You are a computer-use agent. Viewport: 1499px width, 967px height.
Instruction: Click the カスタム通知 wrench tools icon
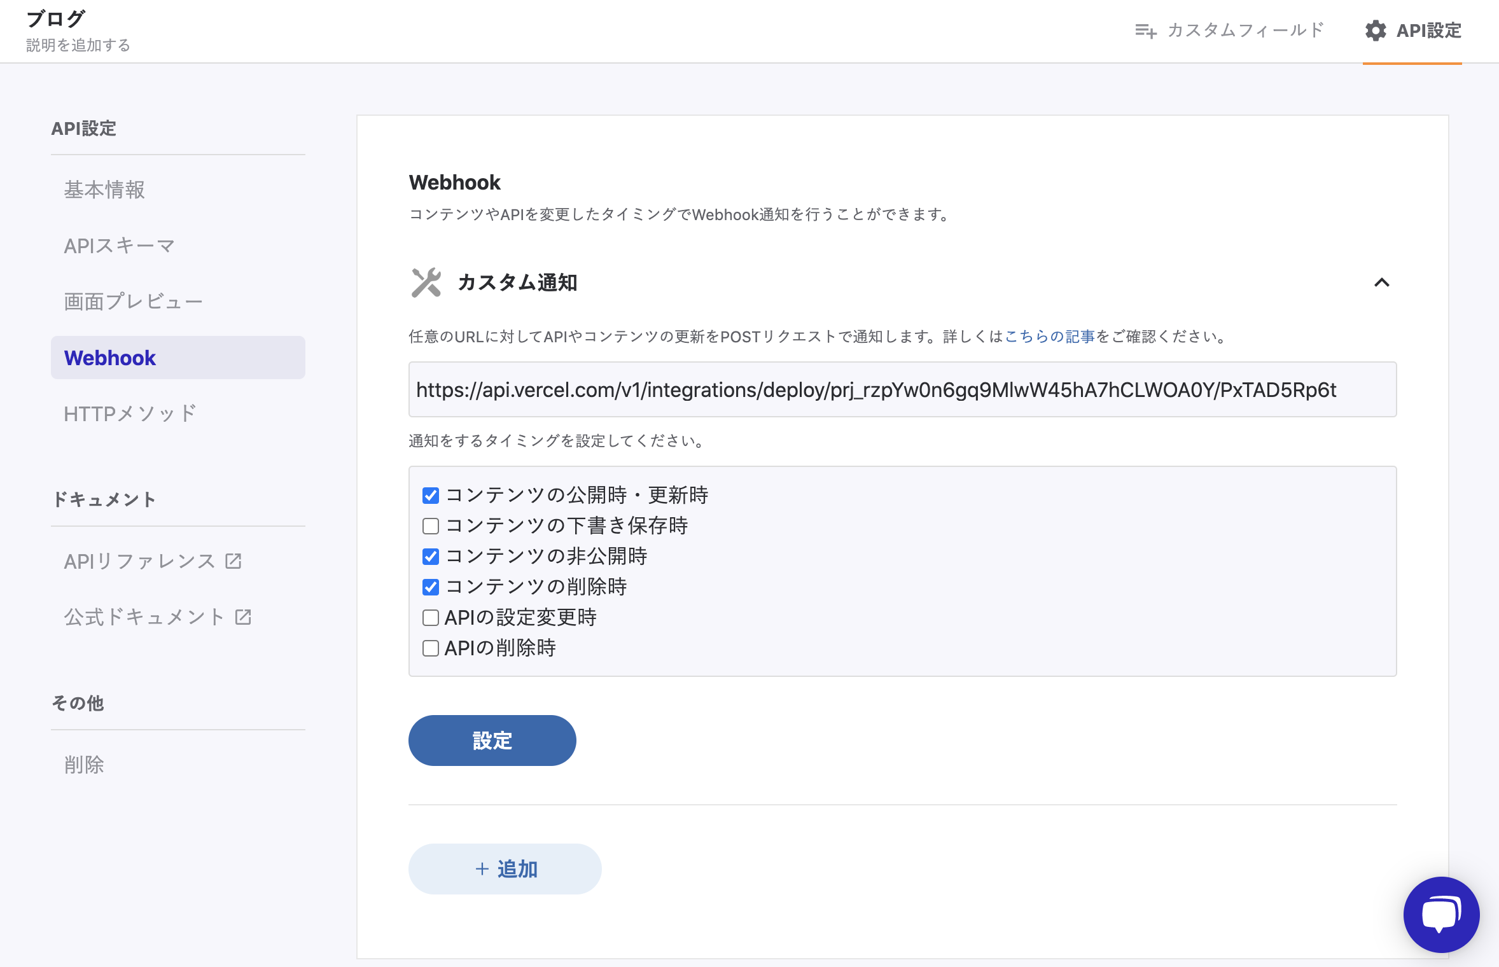(426, 282)
